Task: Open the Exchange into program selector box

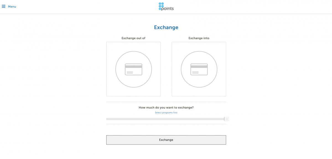Action: coord(199,69)
